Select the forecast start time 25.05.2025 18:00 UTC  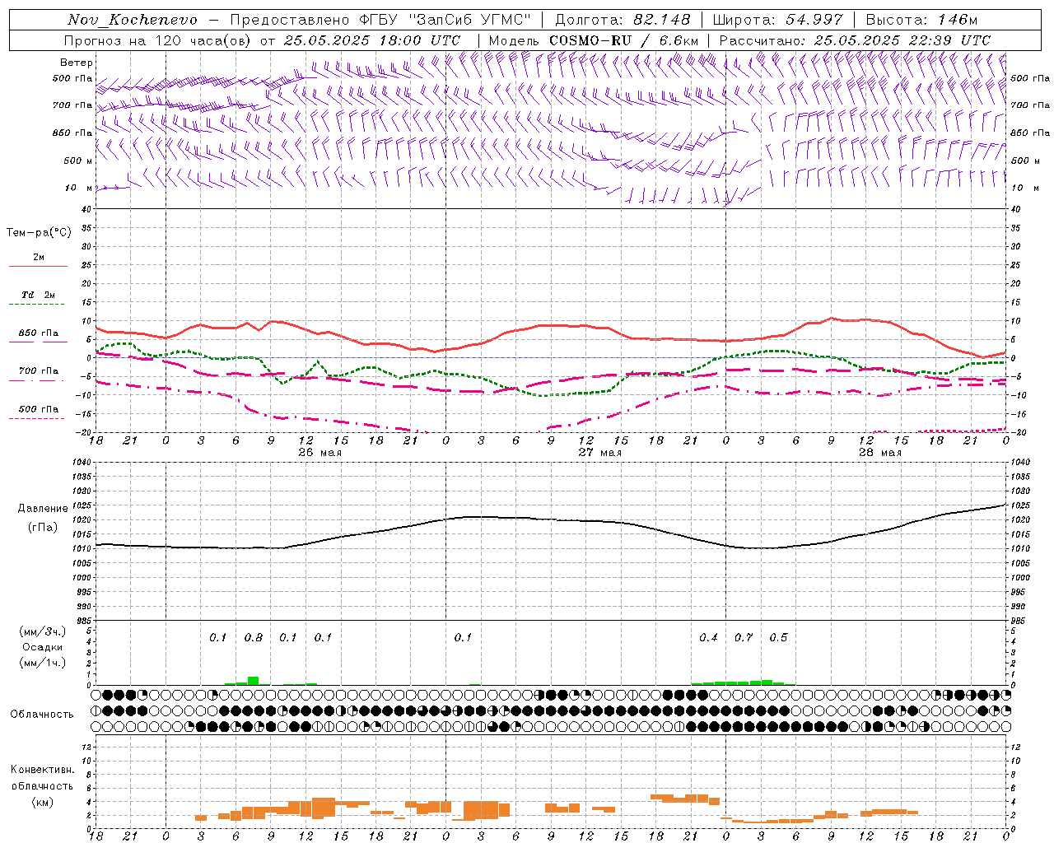(372, 40)
